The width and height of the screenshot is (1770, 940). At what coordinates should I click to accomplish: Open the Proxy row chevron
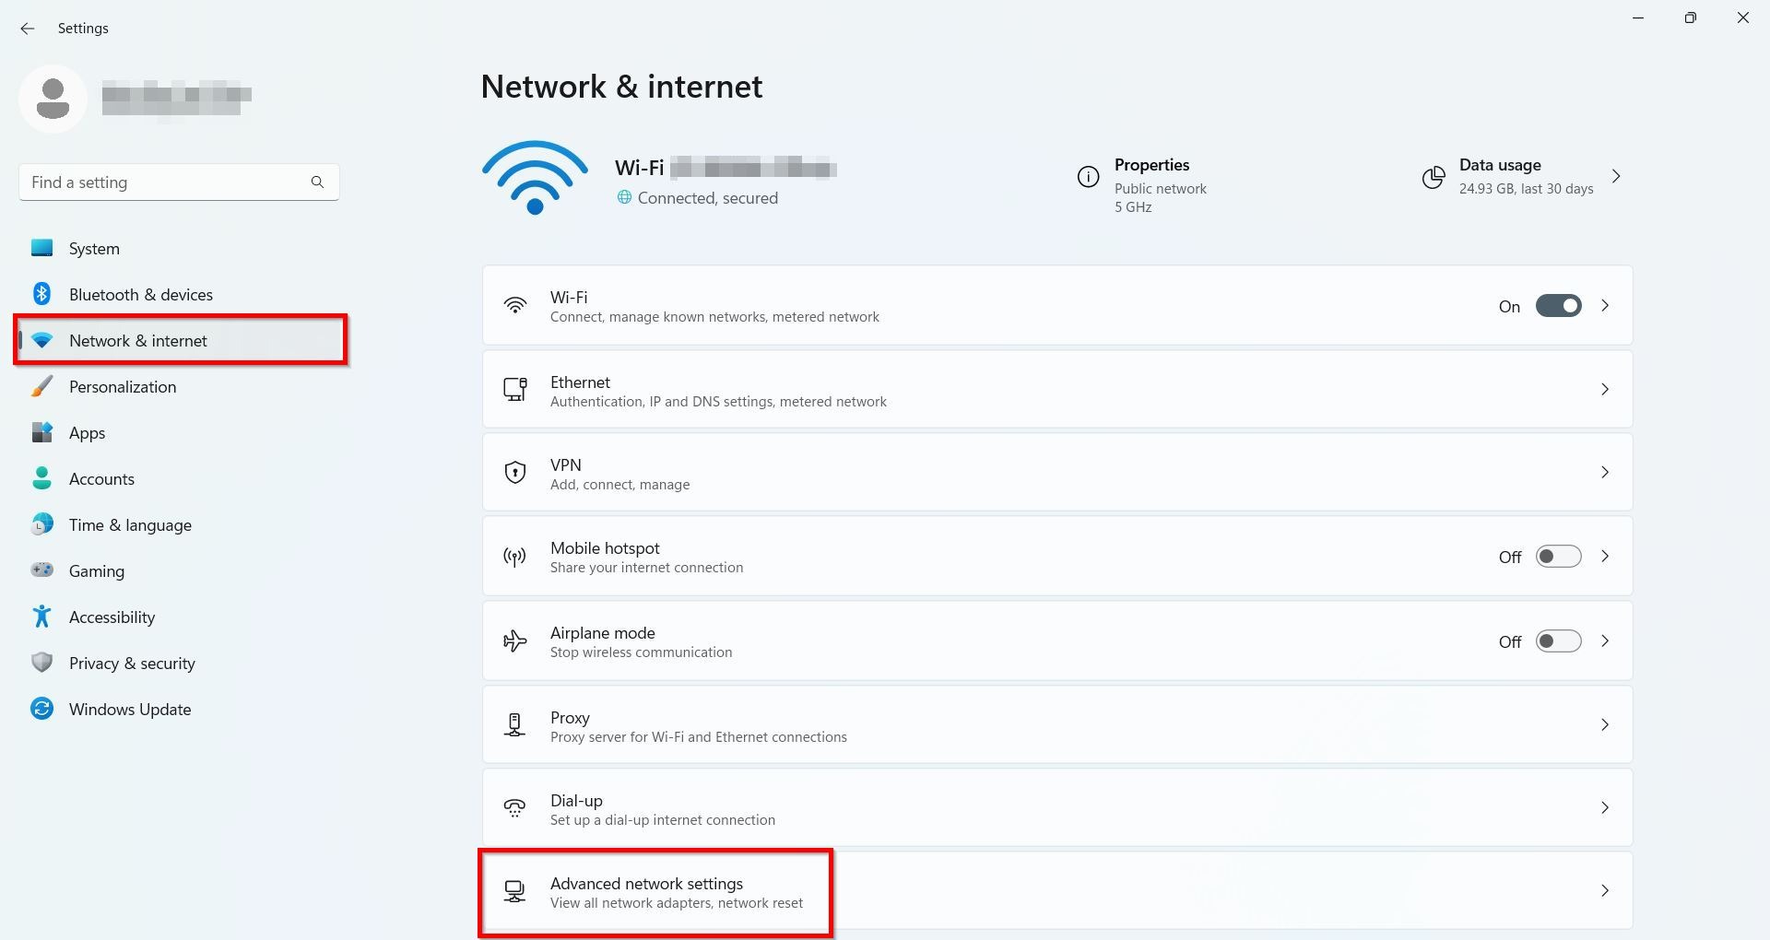click(x=1604, y=725)
